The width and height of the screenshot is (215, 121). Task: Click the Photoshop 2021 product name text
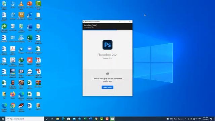click(x=107, y=55)
